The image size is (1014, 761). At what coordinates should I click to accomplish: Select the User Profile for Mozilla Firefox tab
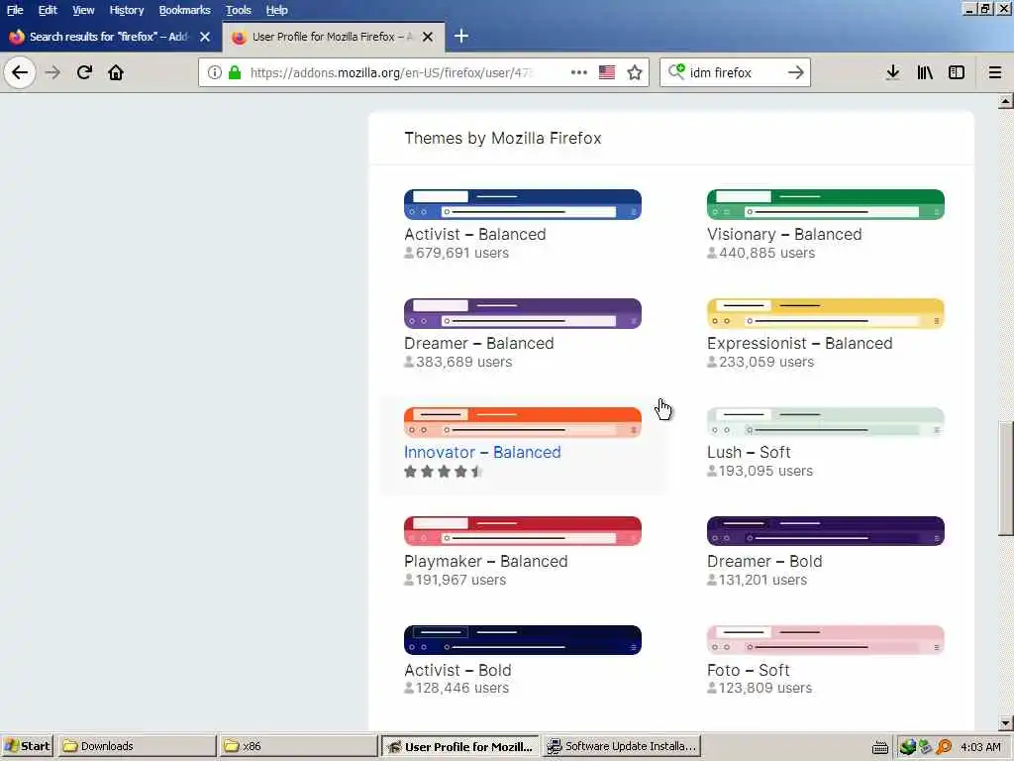coord(333,37)
